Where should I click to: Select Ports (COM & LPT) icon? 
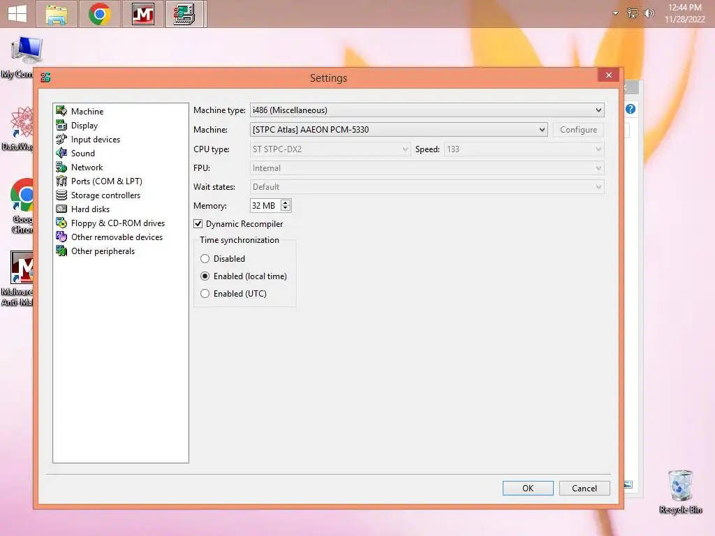pos(61,181)
